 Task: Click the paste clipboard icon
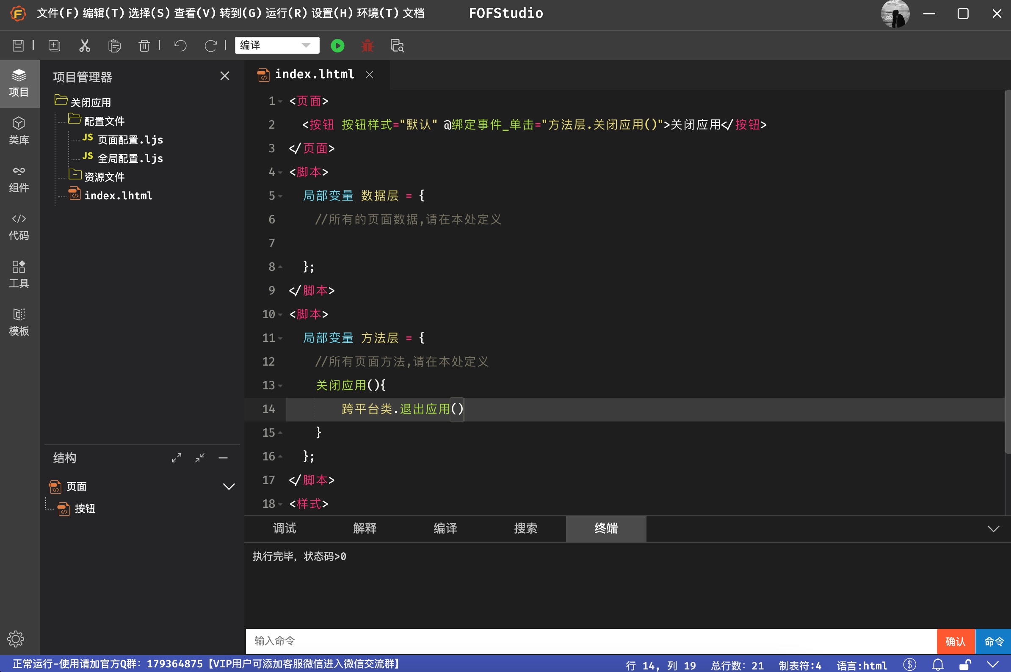click(x=114, y=45)
